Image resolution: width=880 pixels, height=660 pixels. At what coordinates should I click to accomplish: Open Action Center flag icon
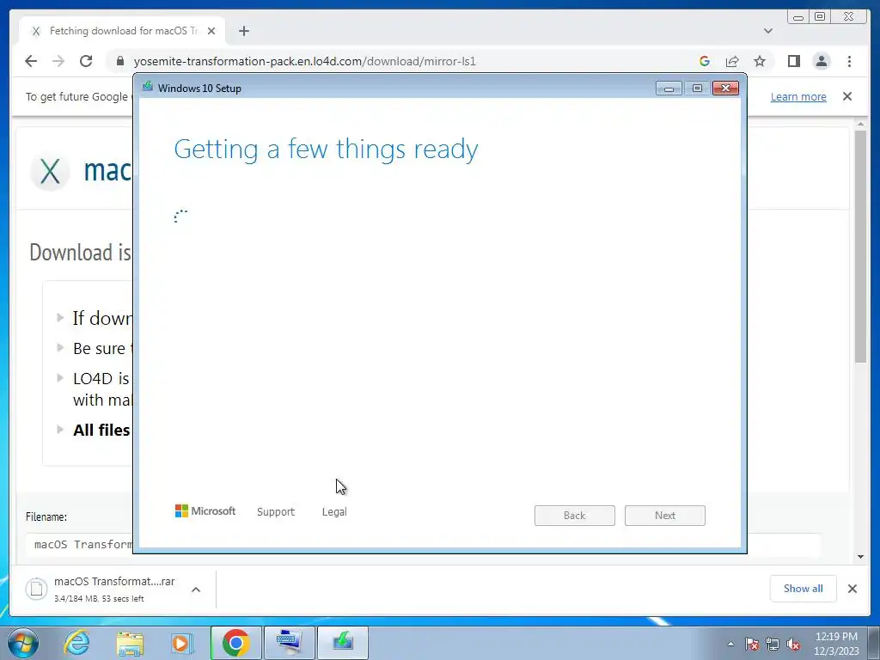(x=752, y=644)
